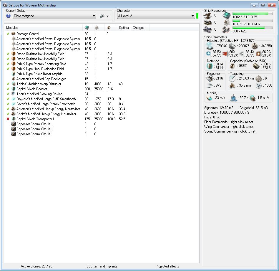This screenshot has height=271, width=279.
Task: Click the turret hardpoints icon
Action: coord(207,16)
